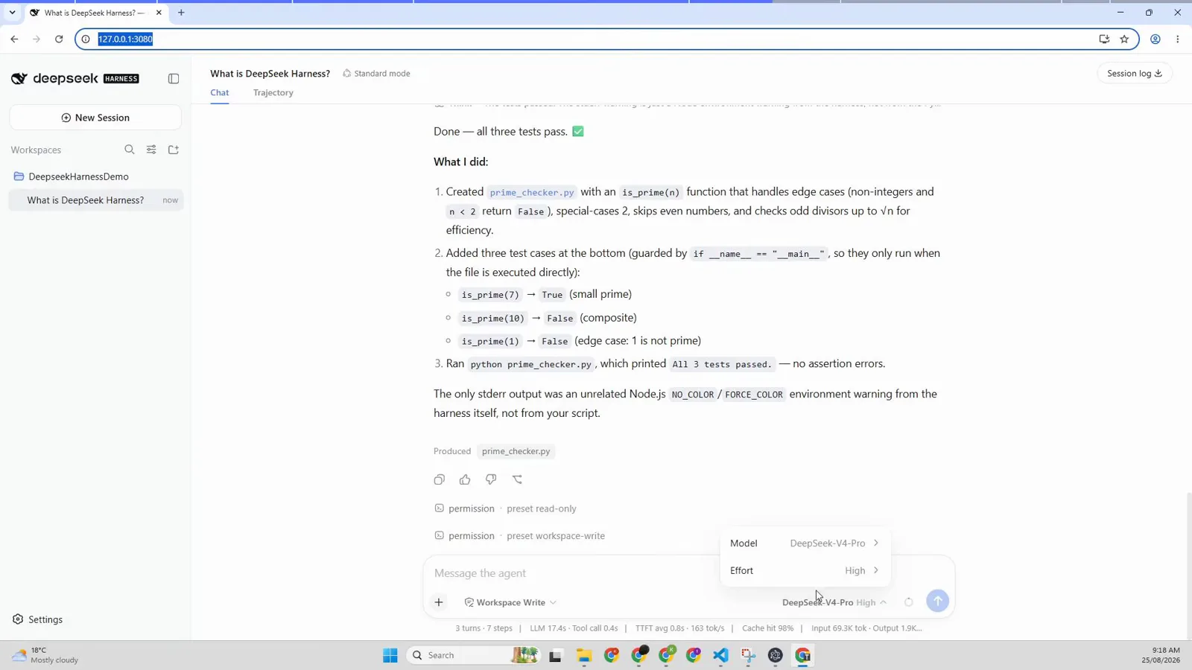Search workspaces using the magnifier icon
This screenshot has height=670, width=1192.
click(x=130, y=150)
